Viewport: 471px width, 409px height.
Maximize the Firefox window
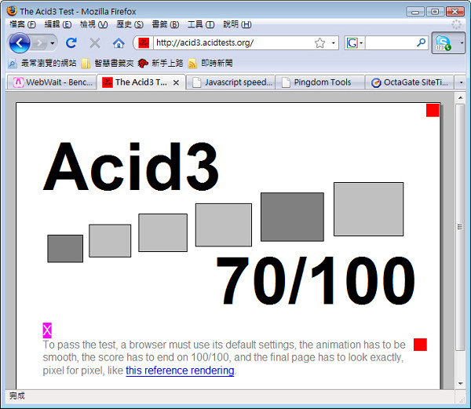click(x=435, y=12)
